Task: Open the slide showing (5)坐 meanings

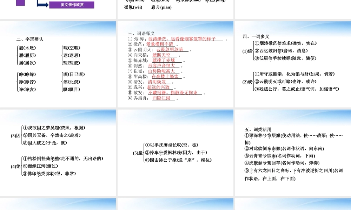Action: click(175, 153)
